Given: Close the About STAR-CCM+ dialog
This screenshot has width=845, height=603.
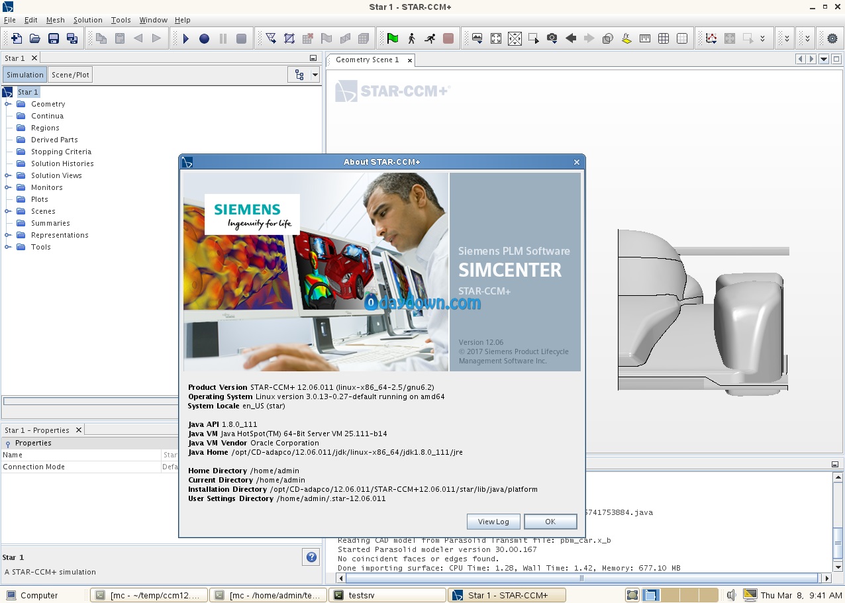Looking at the screenshot, I should (577, 162).
